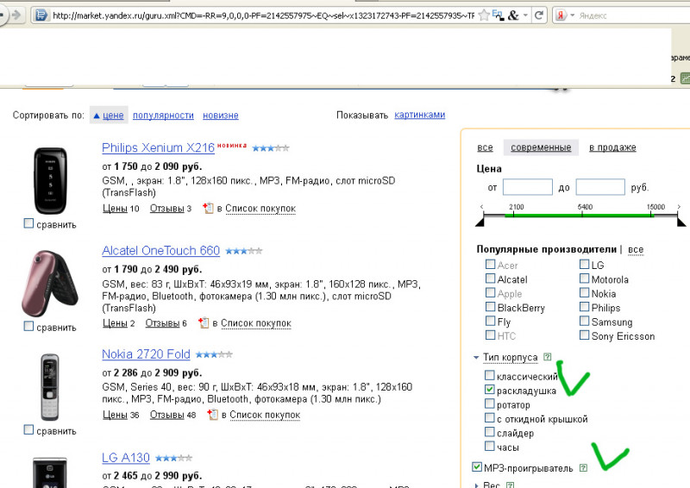Tick сравнить checkbox for Alcatel OneTouch 660
The width and height of the screenshot is (690, 488).
[28, 326]
